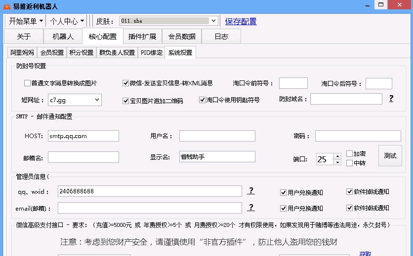The image size is (413, 256).
Task: Toggle 用户兑换通知 in qq、wxid row
Action: point(283,192)
